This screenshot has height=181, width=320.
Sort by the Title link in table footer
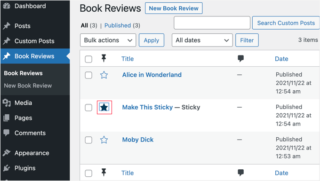(x=128, y=173)
